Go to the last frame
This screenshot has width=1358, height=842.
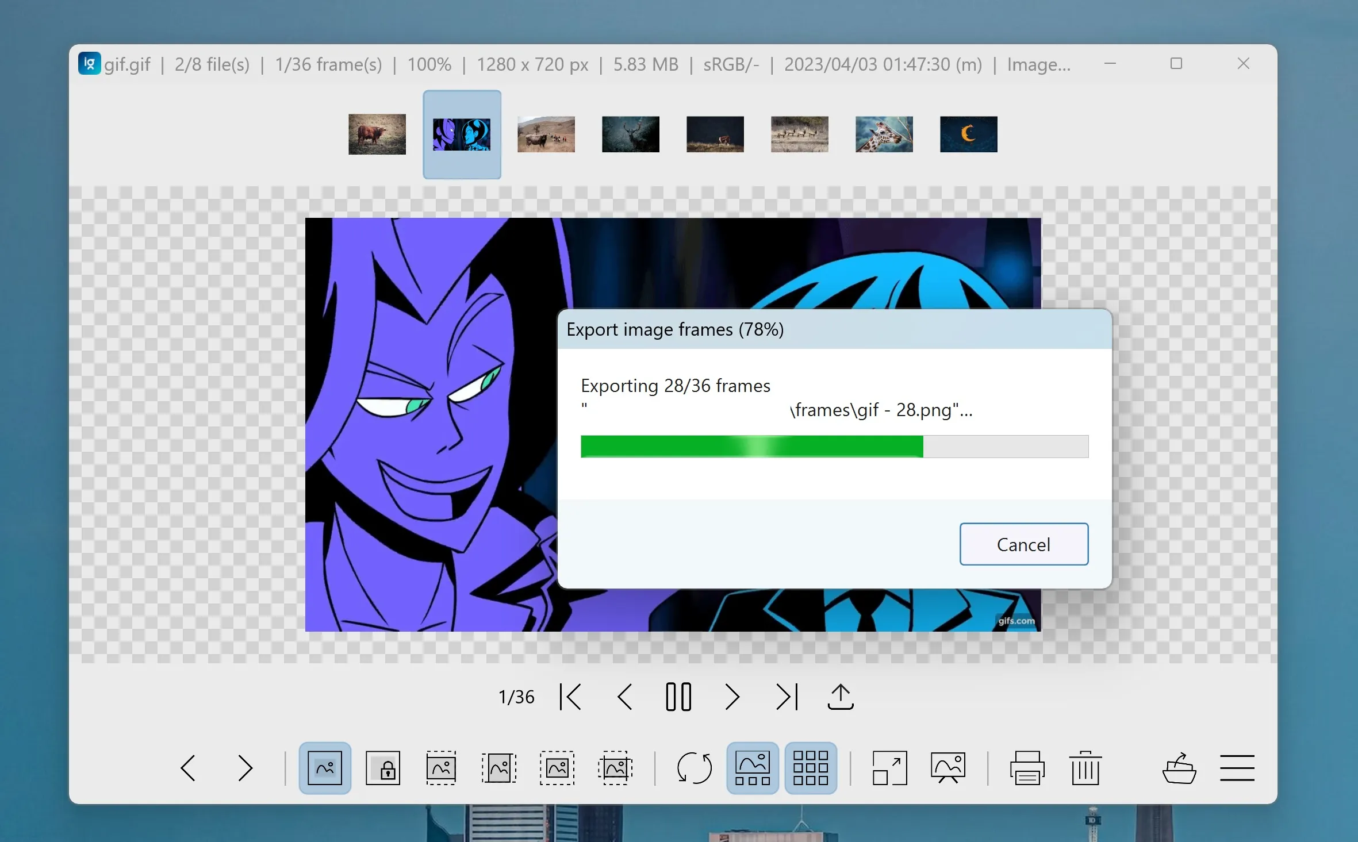click(x=787, y=697)
